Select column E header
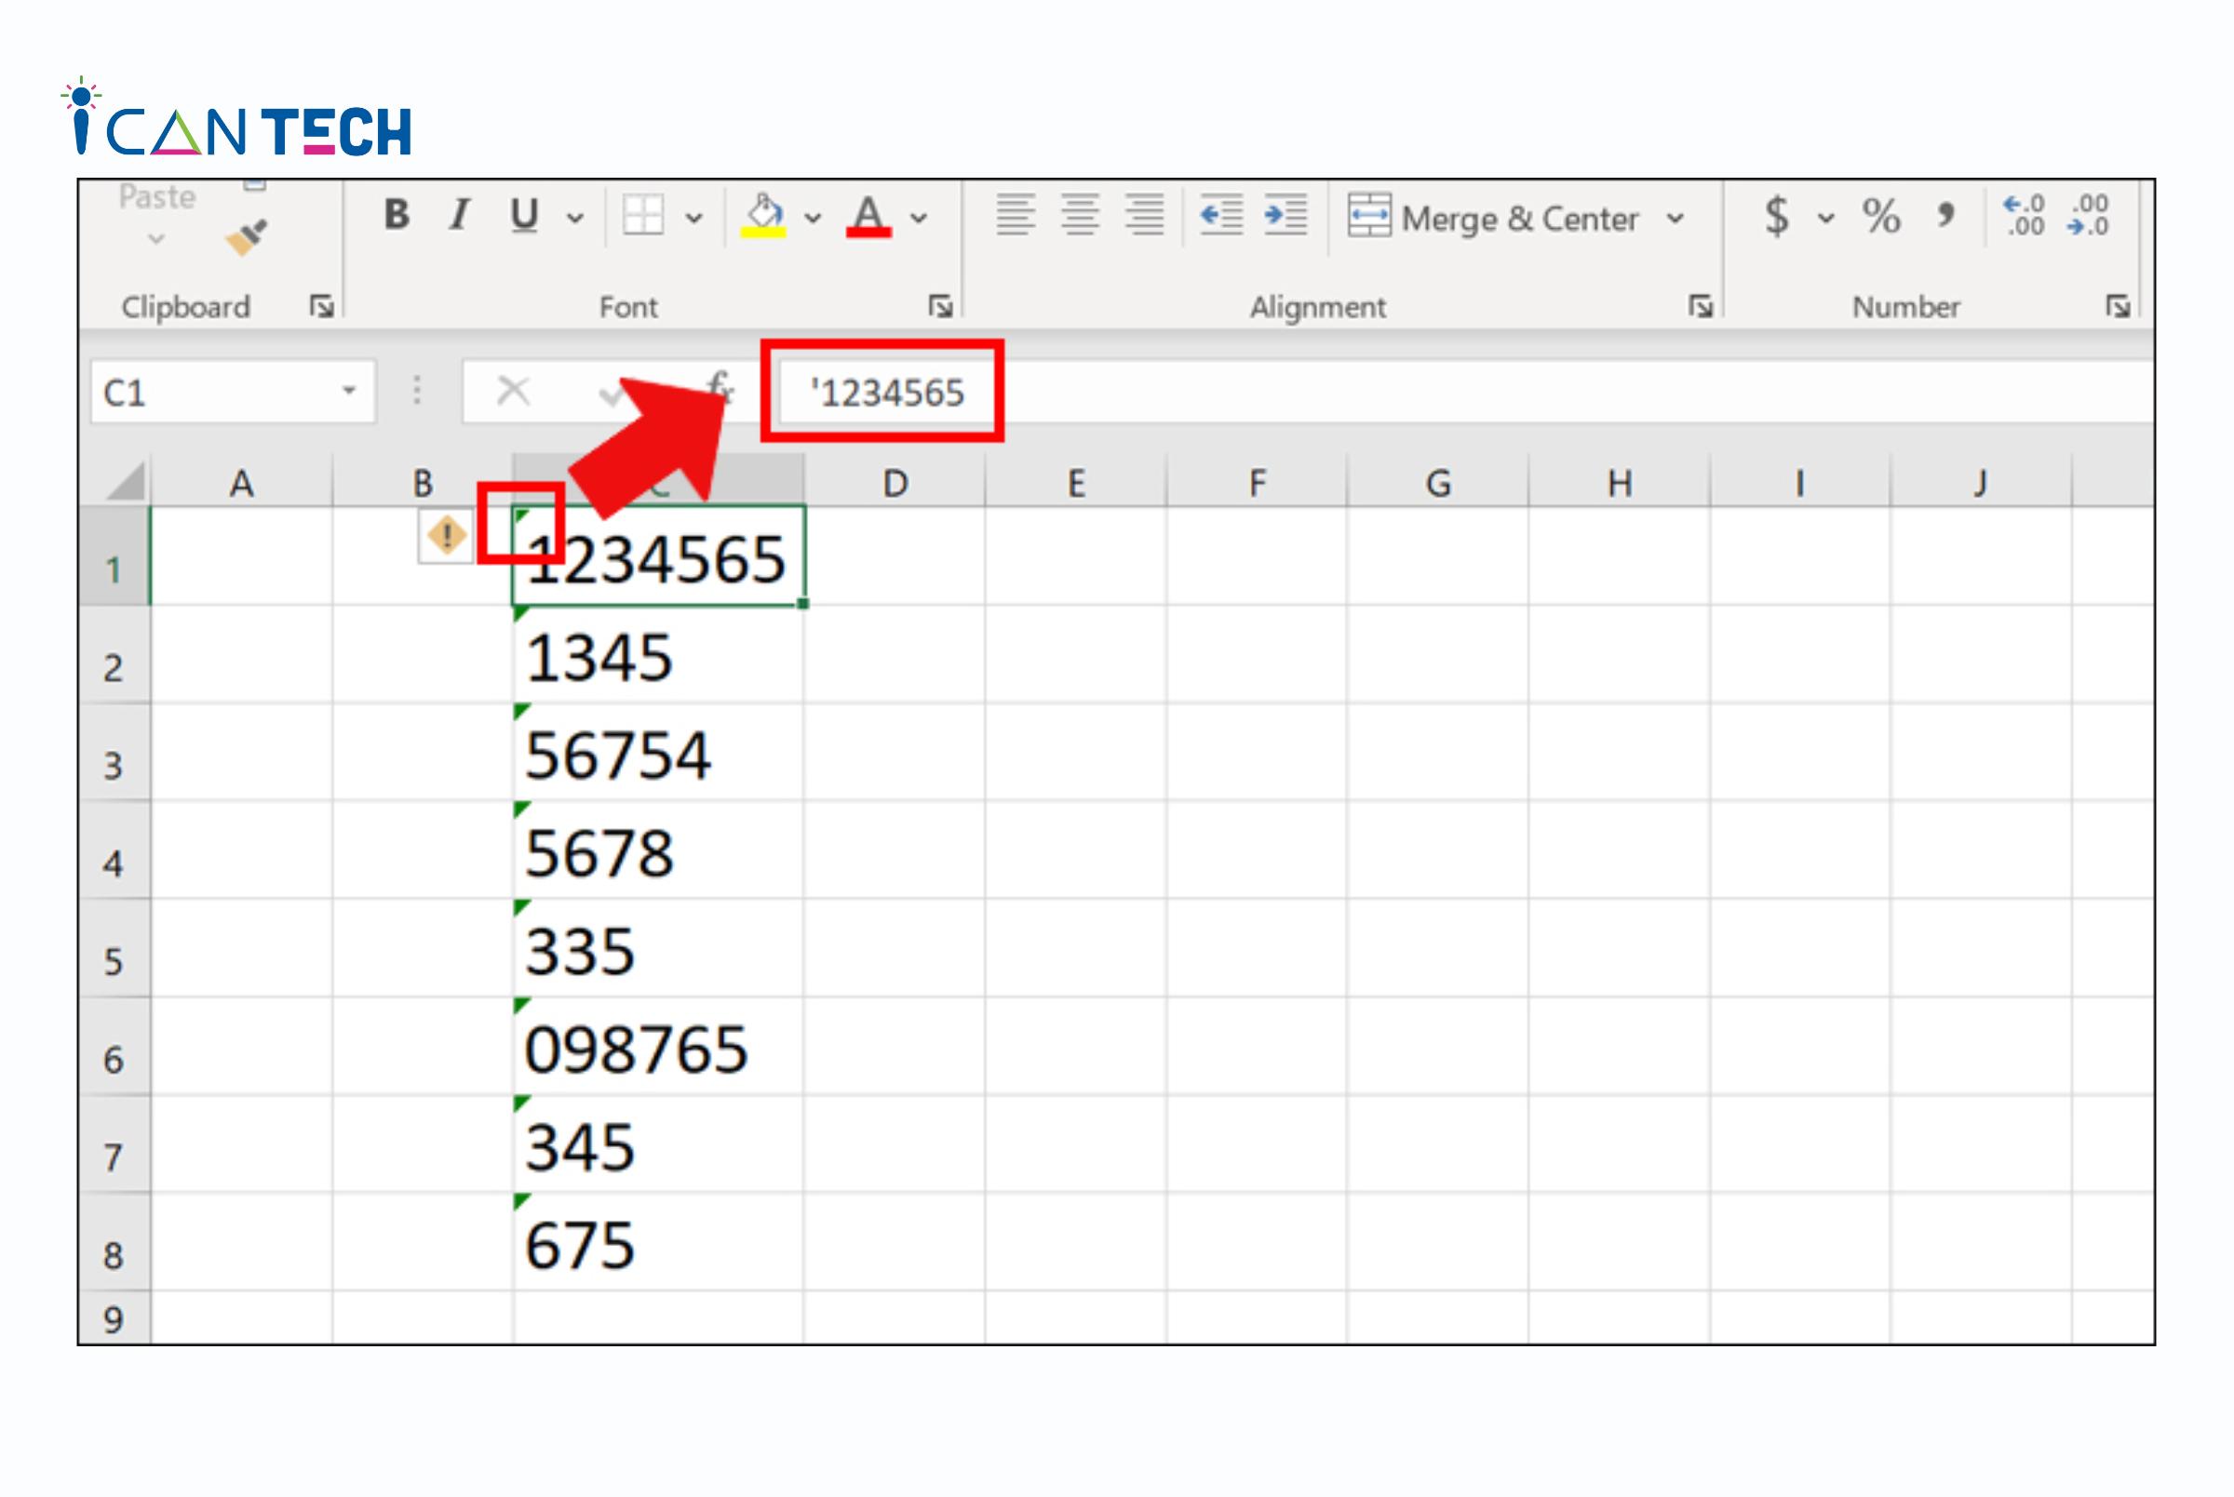This screenshot has height=1497, width=2234. (x=1076, y=482)
